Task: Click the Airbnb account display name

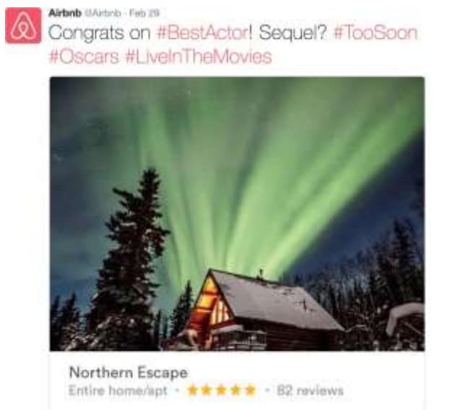Action: (x=65, y=13)
